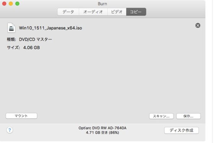217x143 pixels.
Task: Click the Burn window title
Action: coord(103,4)
